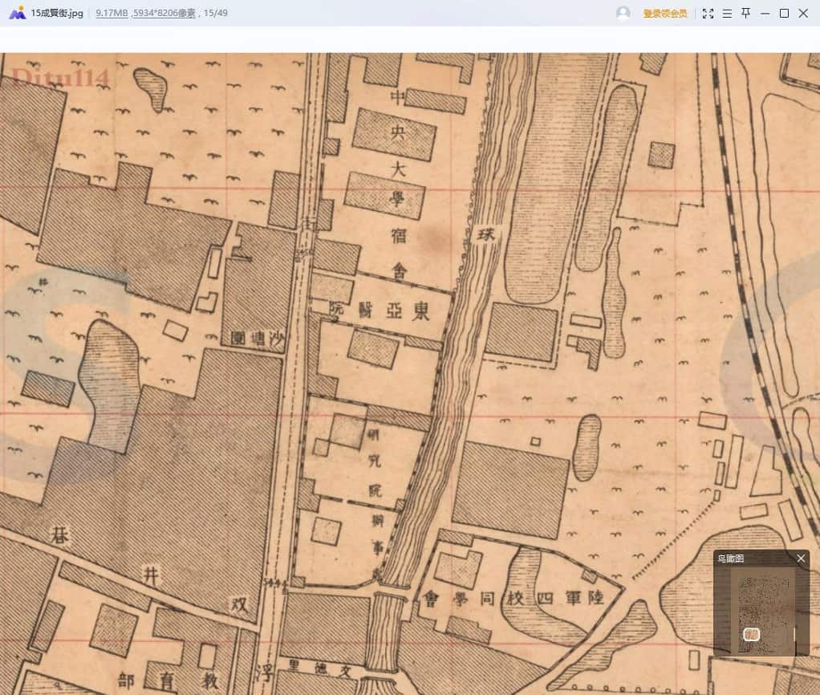The width and height of the screenshot is (820, 695).
Task: Close the 鸟瞰图 overview panel
Action: coord(801,559)
